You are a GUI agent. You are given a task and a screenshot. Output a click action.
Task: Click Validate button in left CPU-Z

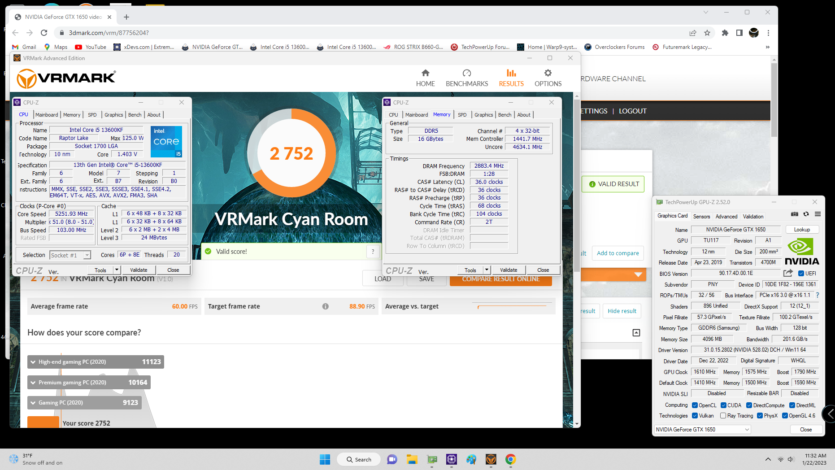(x=139, y=270)
